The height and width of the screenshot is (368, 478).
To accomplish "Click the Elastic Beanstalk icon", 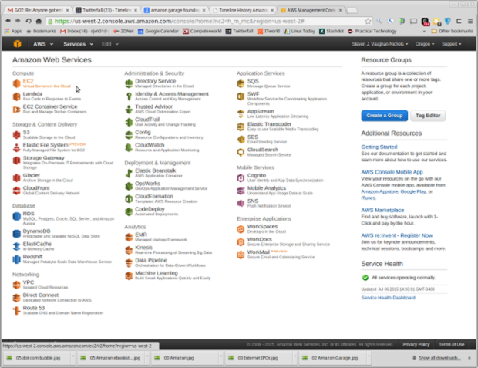I will 129,174.
